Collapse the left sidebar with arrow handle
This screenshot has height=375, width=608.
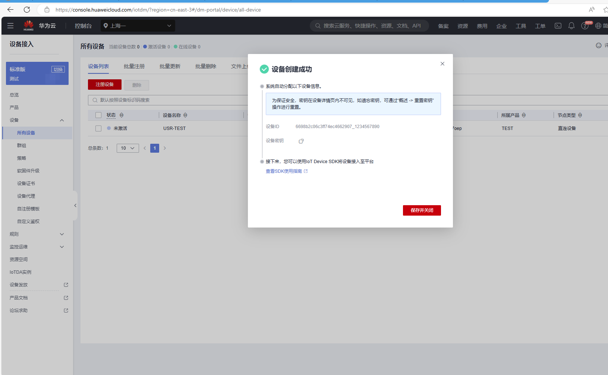pos(75,206)
